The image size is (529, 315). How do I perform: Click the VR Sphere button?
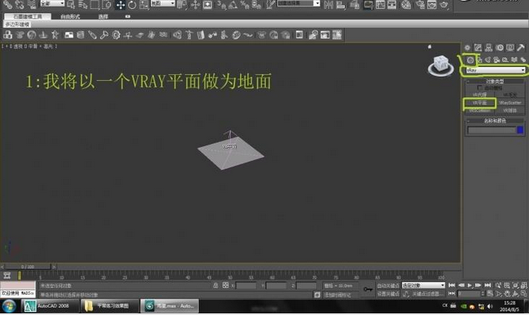click(509, 110)
